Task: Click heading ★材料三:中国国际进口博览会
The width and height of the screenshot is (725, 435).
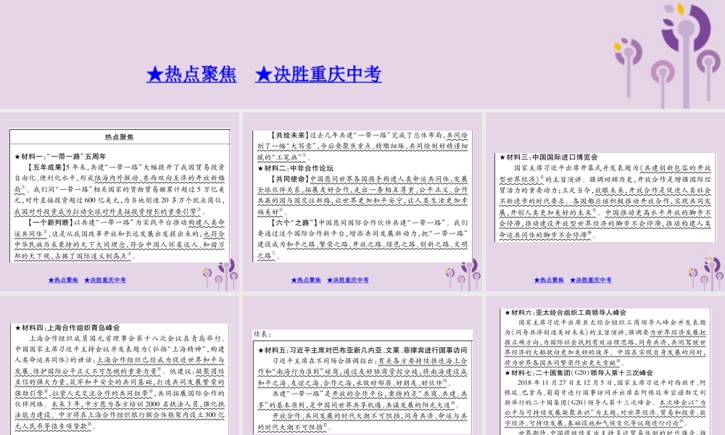Action: pos(548,157)
